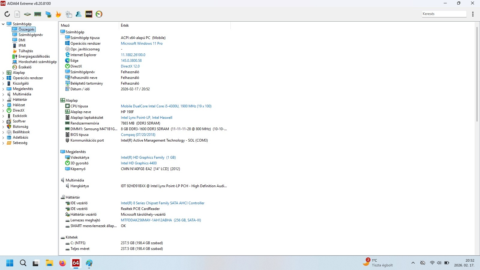480x270 pixels.
Task: Select Összegzés in the sidebar tree
Action: (24, 29)
